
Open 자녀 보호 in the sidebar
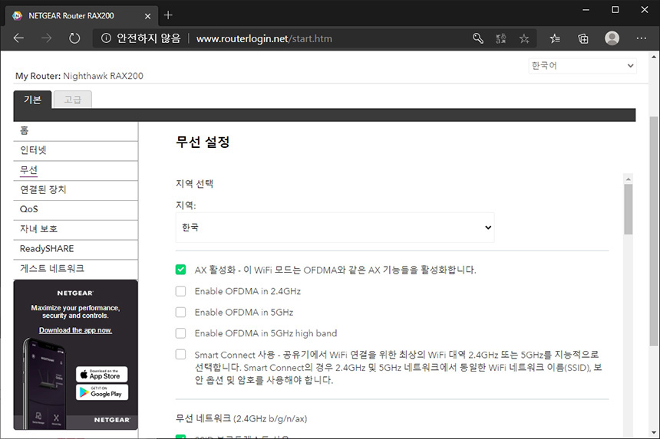click(x=76, y=229)
